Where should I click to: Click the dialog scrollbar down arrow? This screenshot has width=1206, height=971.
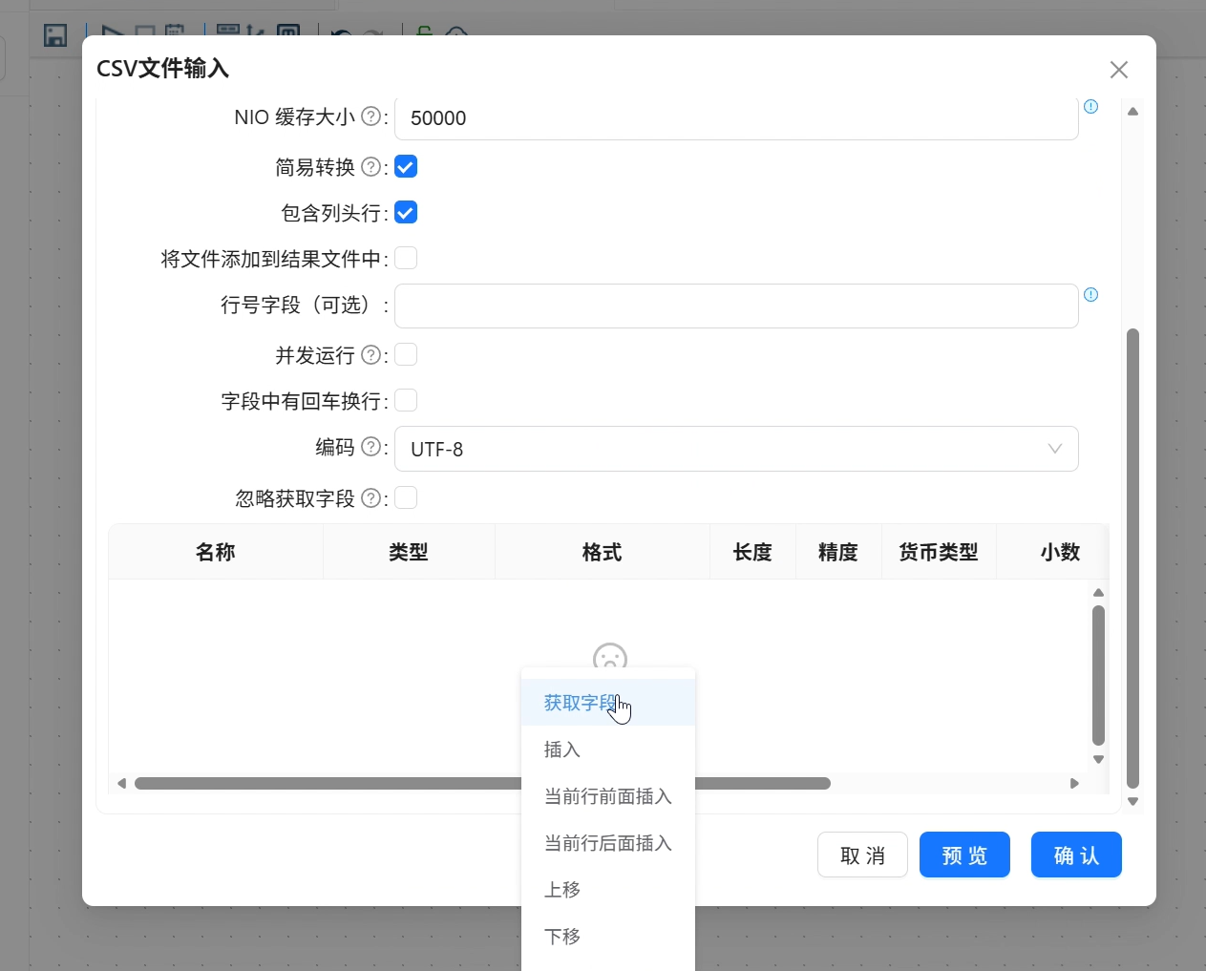(x=1133, y=802)
